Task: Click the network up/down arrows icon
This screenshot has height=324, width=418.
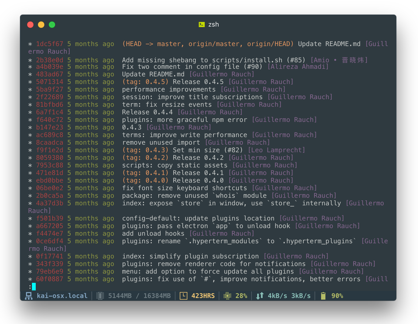Action: pyautogui.click(x=260, y=296)
